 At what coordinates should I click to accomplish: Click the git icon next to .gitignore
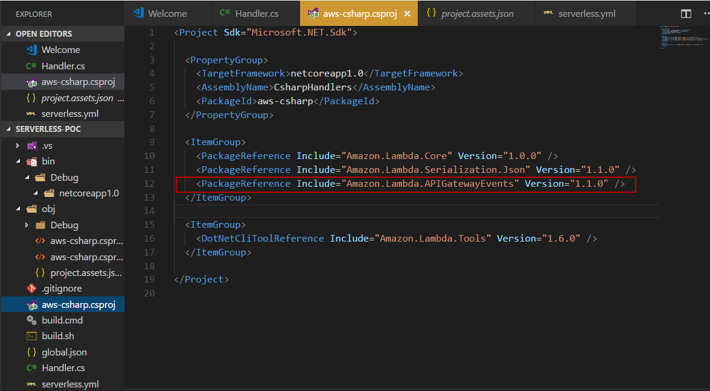tap(32, 289)
